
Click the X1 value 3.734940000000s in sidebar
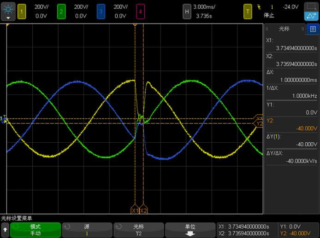(296, 48)
